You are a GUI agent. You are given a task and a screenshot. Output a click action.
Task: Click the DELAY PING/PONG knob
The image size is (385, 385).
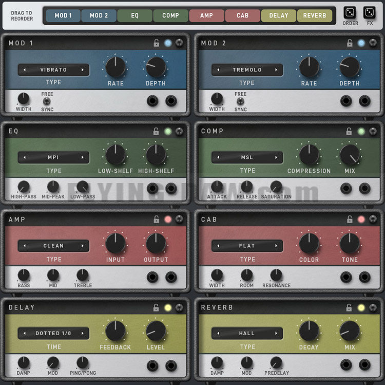click(x=83, y=362)
